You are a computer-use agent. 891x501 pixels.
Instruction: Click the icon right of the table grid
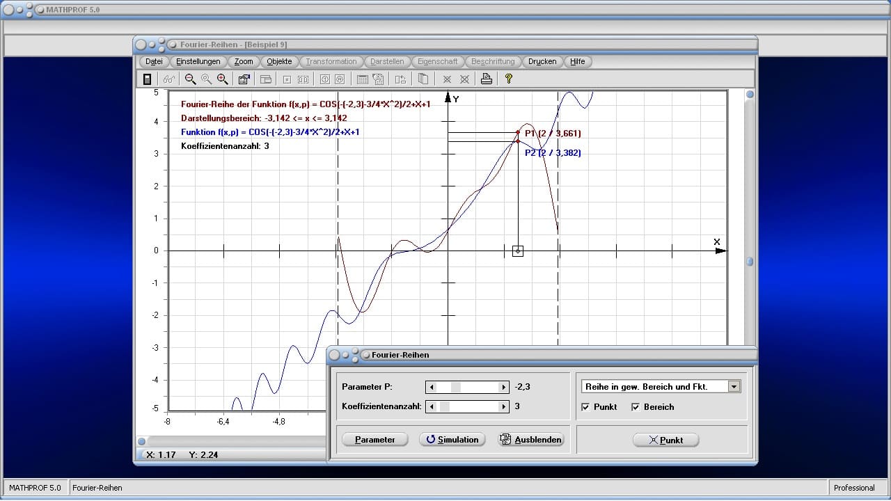(378, 79)
